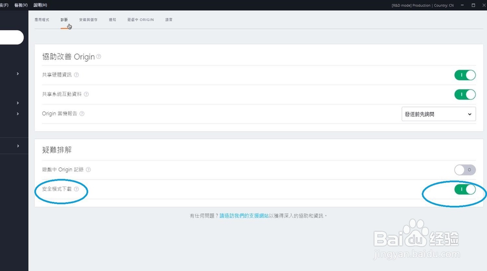Expand the bottom sidebar chevron
This screenshot has width=487, height=271.
18,146
